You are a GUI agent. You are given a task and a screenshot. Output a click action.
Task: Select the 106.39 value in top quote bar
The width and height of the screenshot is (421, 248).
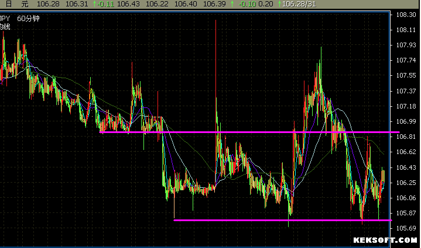214,4
